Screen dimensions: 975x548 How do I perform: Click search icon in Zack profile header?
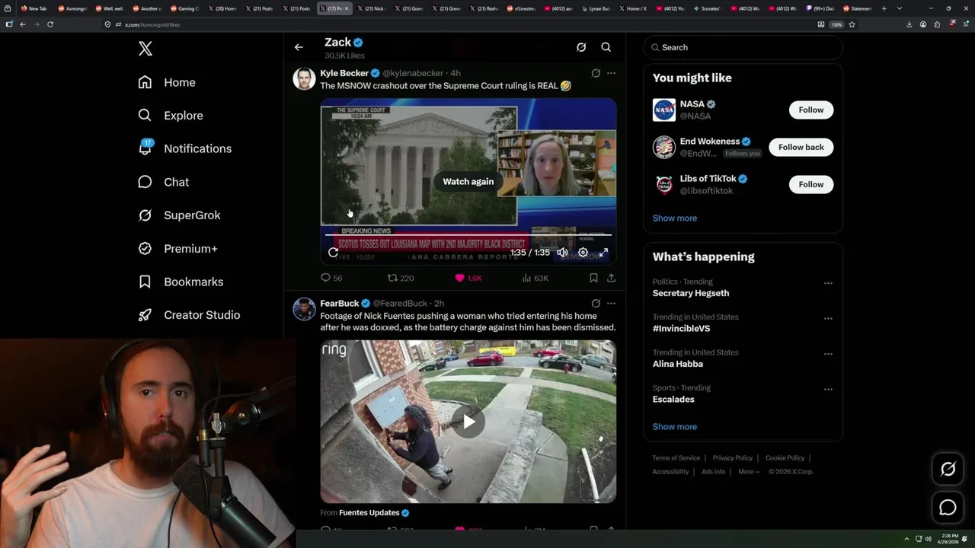click(606, 47)
